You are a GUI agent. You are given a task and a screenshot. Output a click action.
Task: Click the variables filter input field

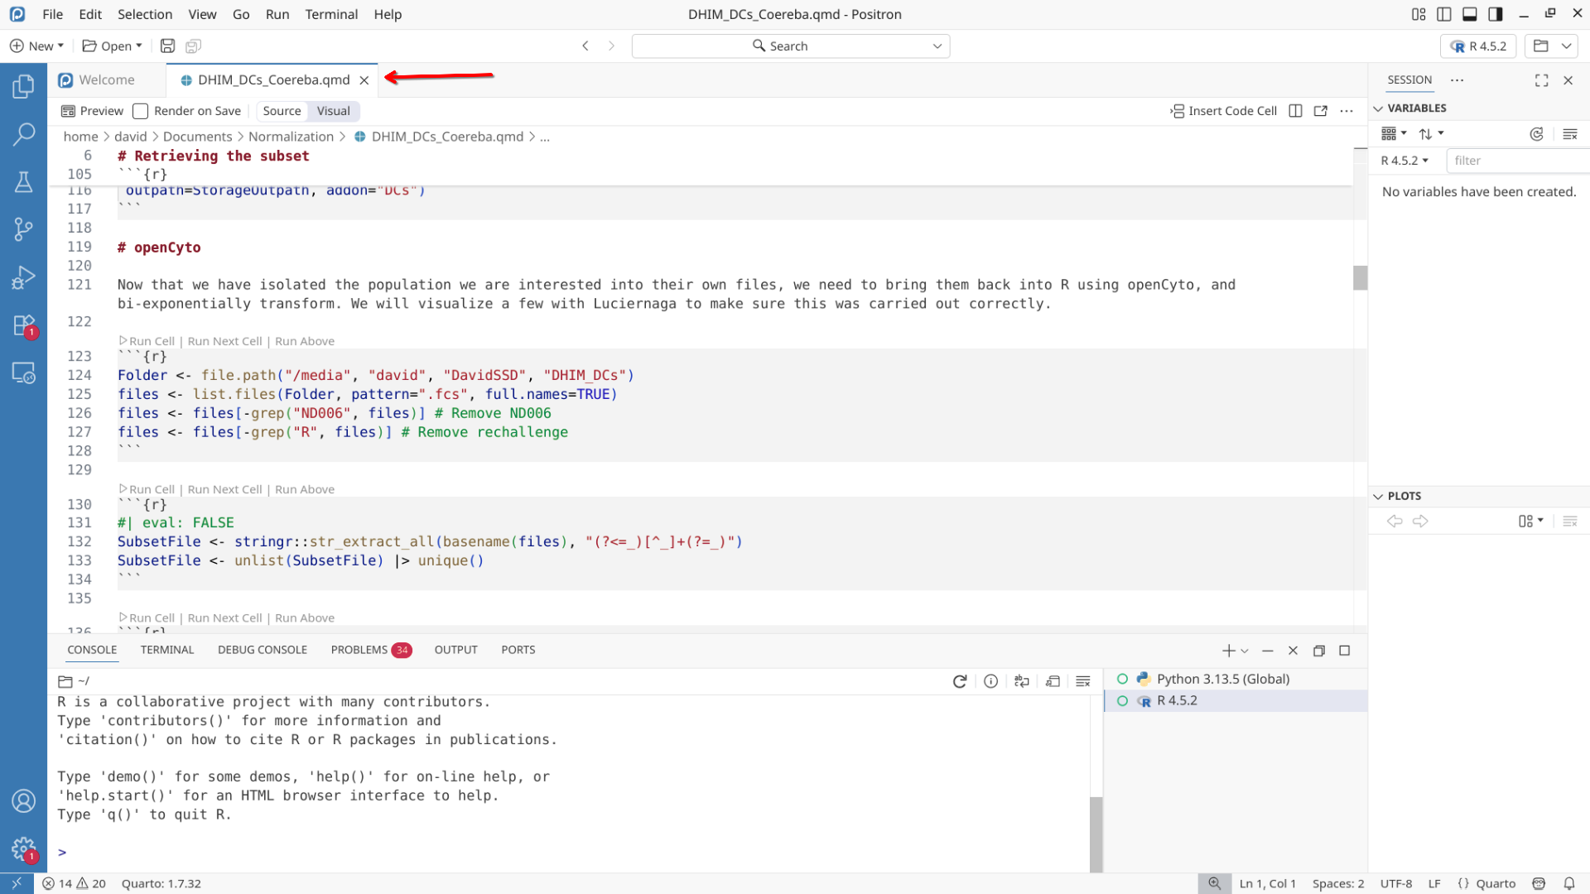(x=1515, y=161)
